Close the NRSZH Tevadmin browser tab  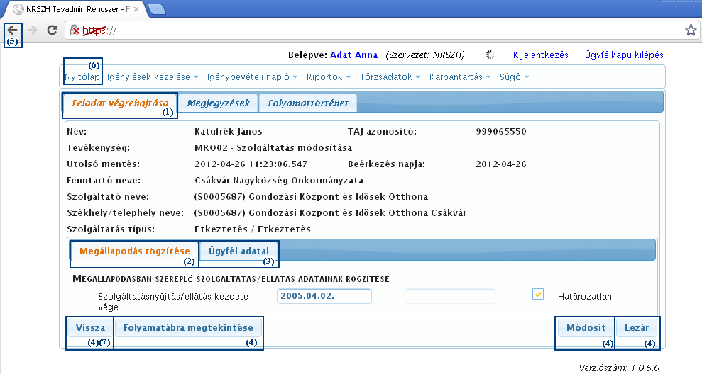click(x=136, y=9)
